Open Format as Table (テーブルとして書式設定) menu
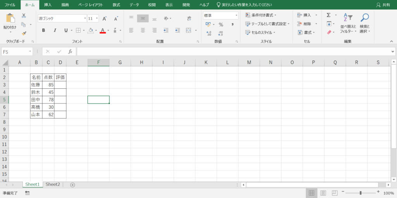Image resolution: width=397 pixels, height=198 pixels. [x=268, y=24]
